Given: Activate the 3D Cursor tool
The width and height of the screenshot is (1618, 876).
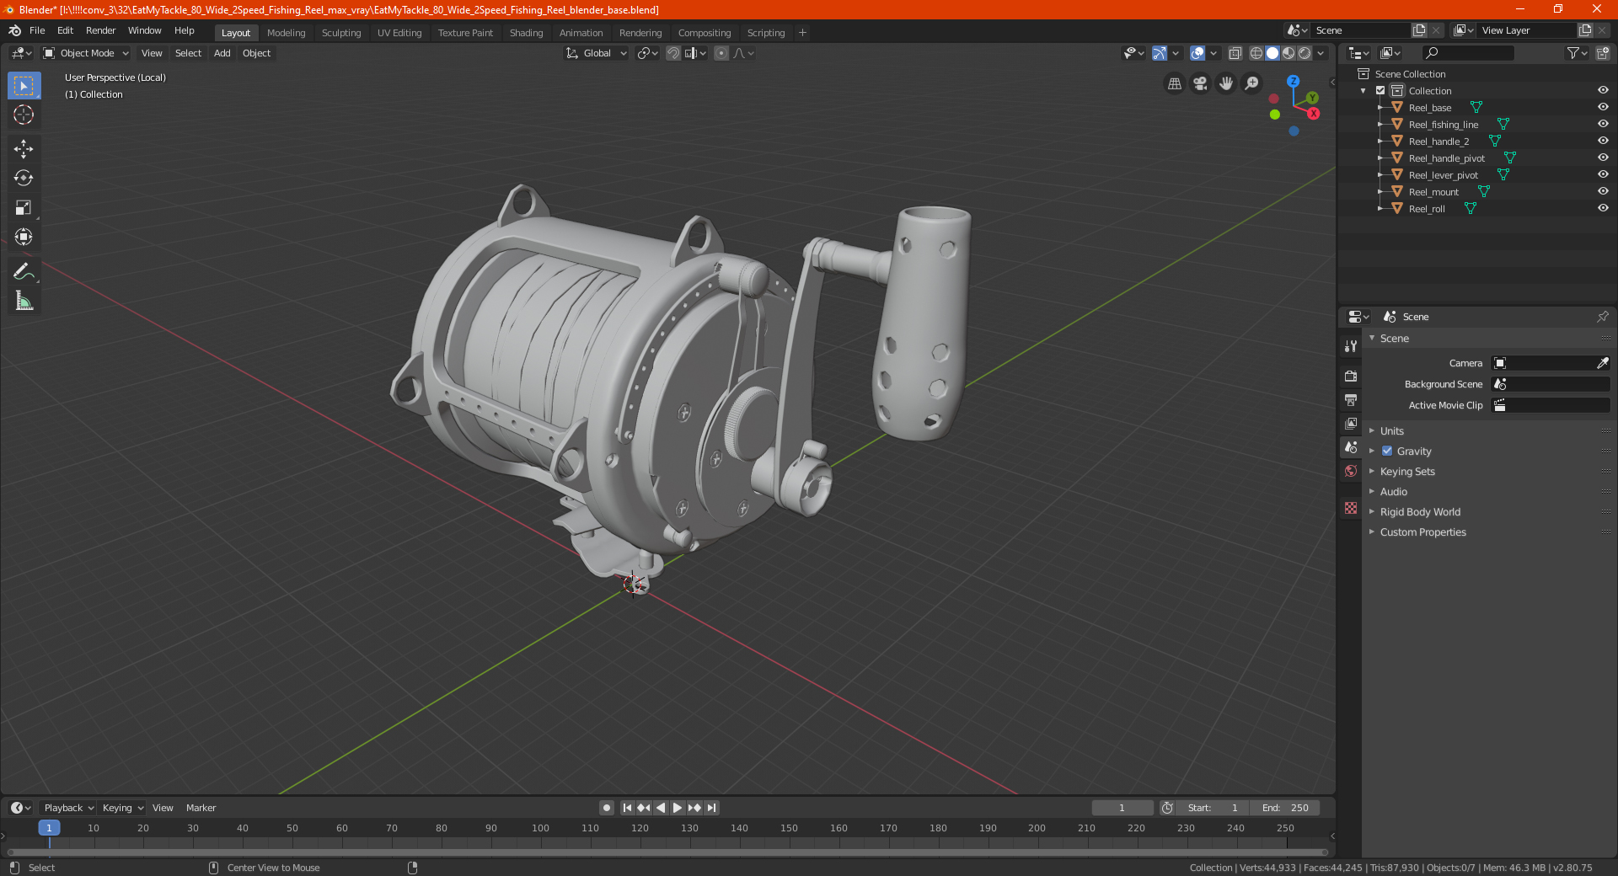Looking at the screenshot, I should 24,115.
